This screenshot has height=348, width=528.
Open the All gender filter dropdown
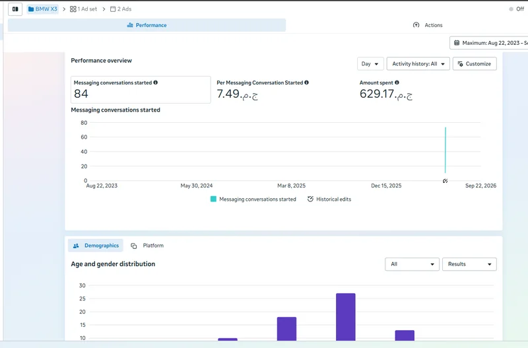coord(412,264)
